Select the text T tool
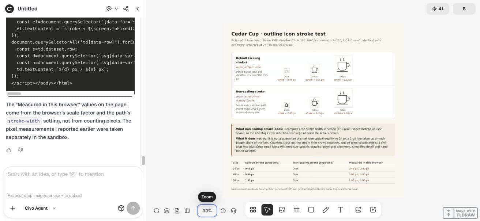Viewport: 480px width, 221px height. click(x=340, y=210)
